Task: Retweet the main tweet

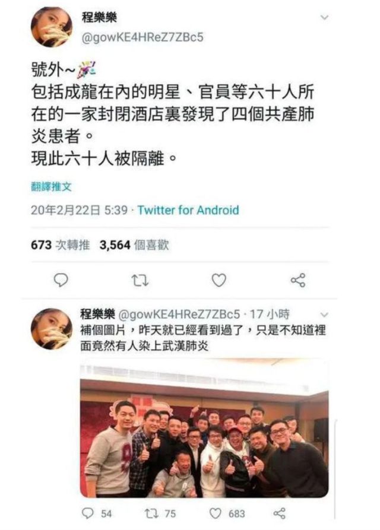Action: pos(140,281)
